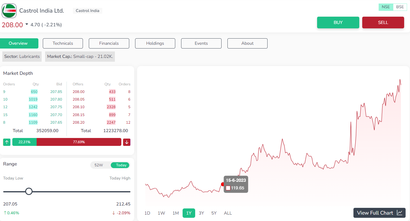Click the green up-arrow buy percentage icon
This screenshot has height=221, width=410.
tap(7, 142)
